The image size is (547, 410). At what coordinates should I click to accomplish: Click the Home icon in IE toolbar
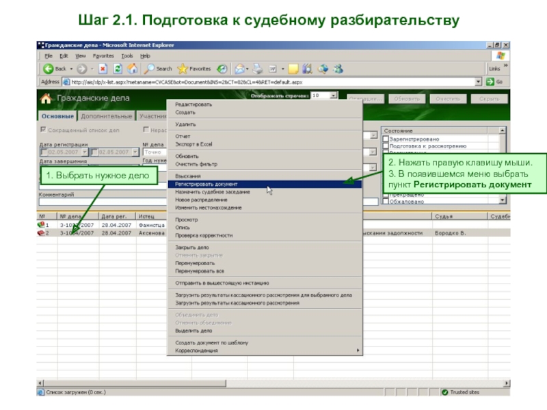coord(132,69)
